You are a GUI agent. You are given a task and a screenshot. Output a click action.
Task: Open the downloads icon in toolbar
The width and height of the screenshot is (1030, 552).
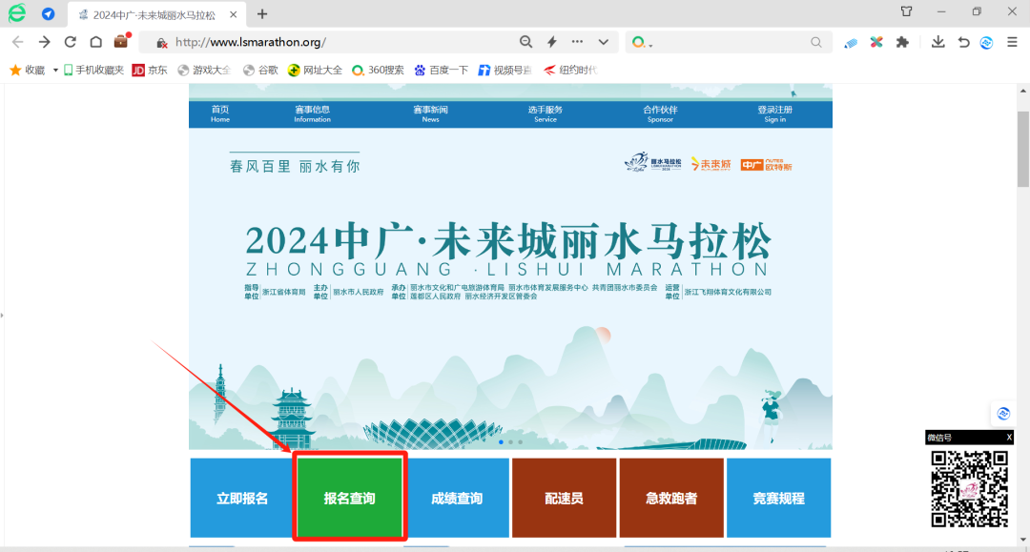(x=938, y=42)
